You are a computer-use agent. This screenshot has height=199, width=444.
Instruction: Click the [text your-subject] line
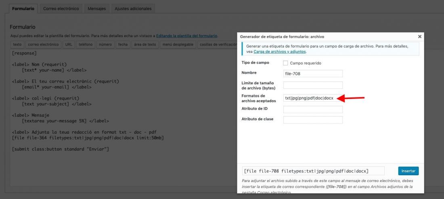[x=57, y=104]
